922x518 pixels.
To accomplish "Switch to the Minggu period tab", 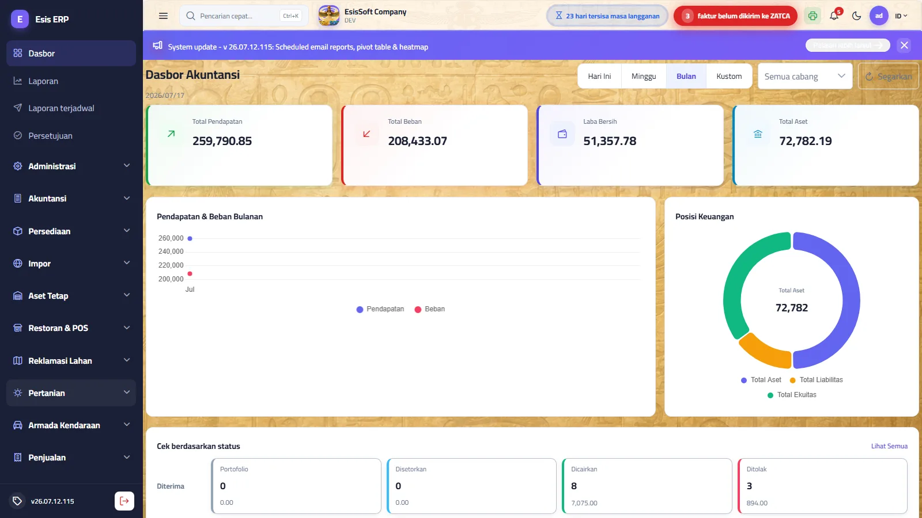I will click(x=644, y=76).
